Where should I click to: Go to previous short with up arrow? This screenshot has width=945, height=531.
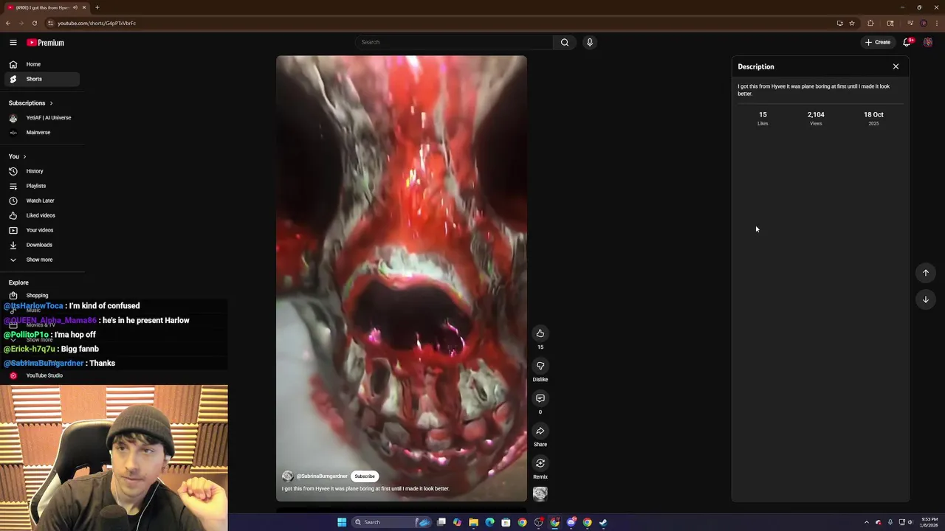[926, 273]
